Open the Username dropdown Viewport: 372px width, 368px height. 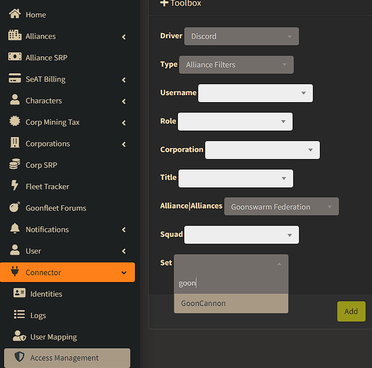[255, 93]
